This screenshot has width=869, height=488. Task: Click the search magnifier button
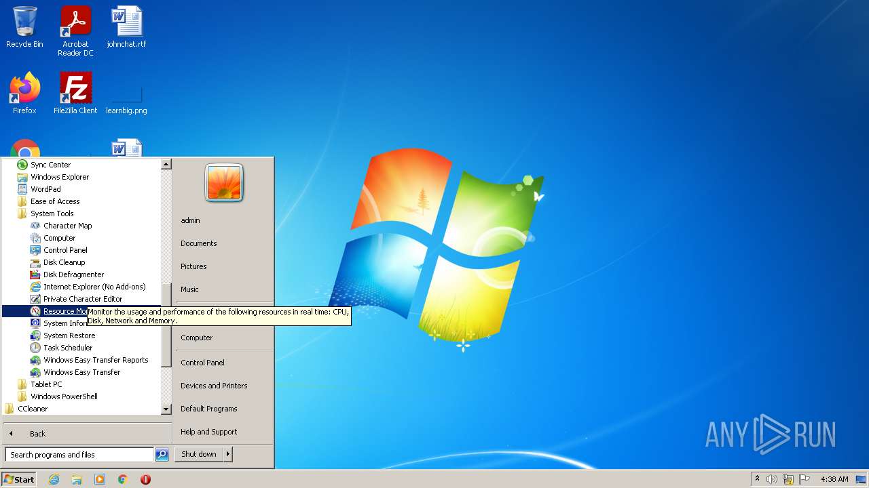tap(162, 455)
